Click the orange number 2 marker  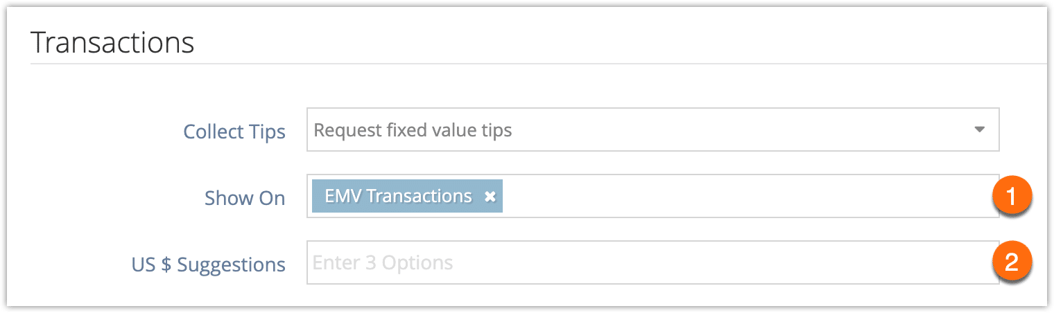point(1011,262)
